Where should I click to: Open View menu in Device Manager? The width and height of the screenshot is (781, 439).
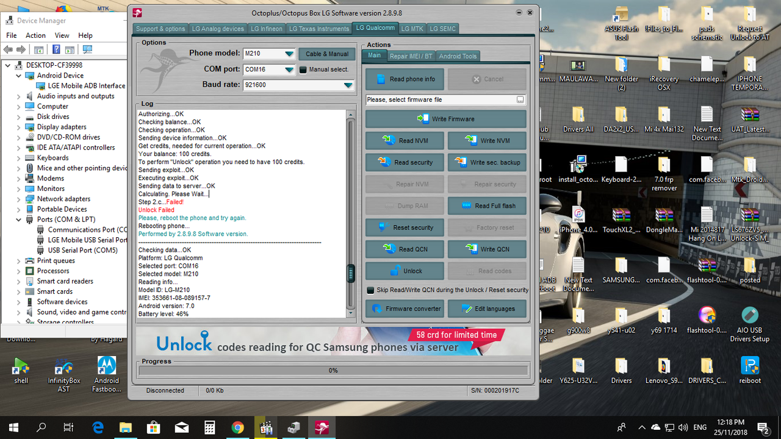pos(62,35)
